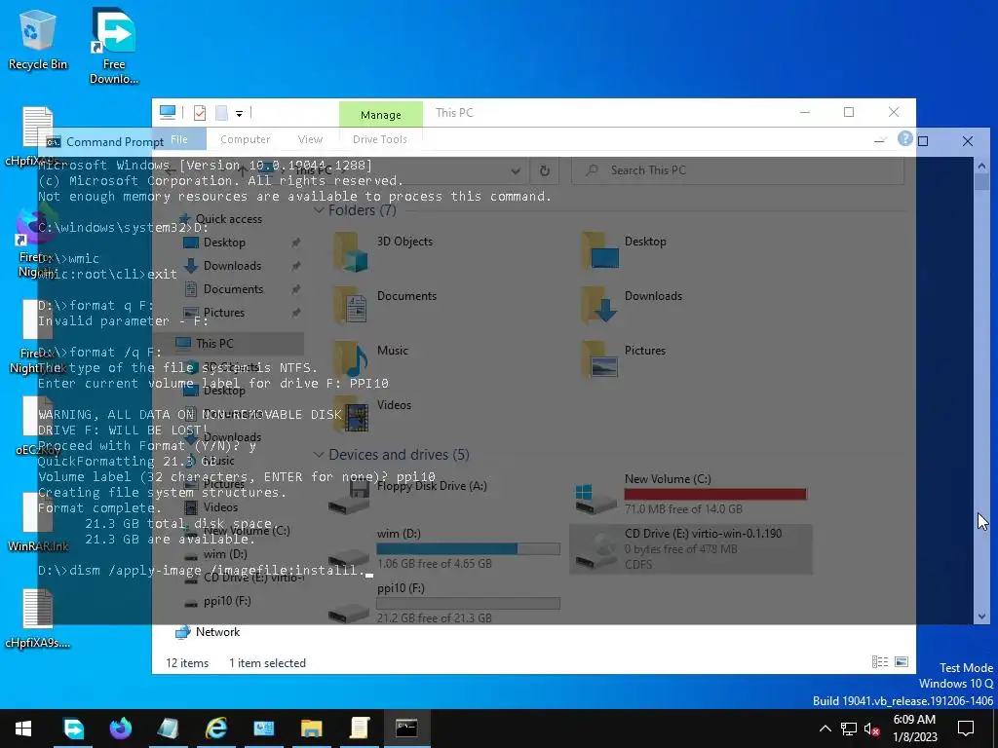The width and height of the screenshot is (998, 748).
Task: Click Firefox Nightly taskbar icon
Action: pos(120,729)
